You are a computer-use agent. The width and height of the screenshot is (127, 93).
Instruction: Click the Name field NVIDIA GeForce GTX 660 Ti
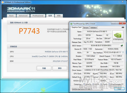[x=97, y=32]
